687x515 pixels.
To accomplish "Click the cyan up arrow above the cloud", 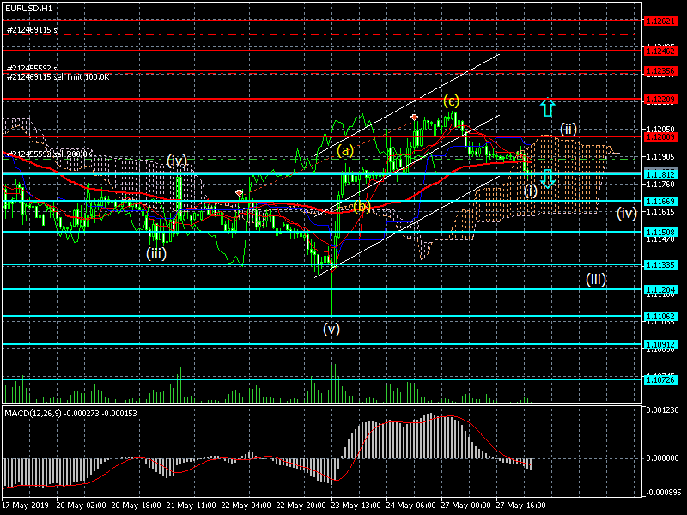I will 547,107.
